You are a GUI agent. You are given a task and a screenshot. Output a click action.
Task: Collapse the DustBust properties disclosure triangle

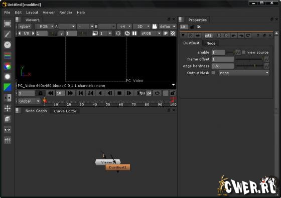click(183, 35)
